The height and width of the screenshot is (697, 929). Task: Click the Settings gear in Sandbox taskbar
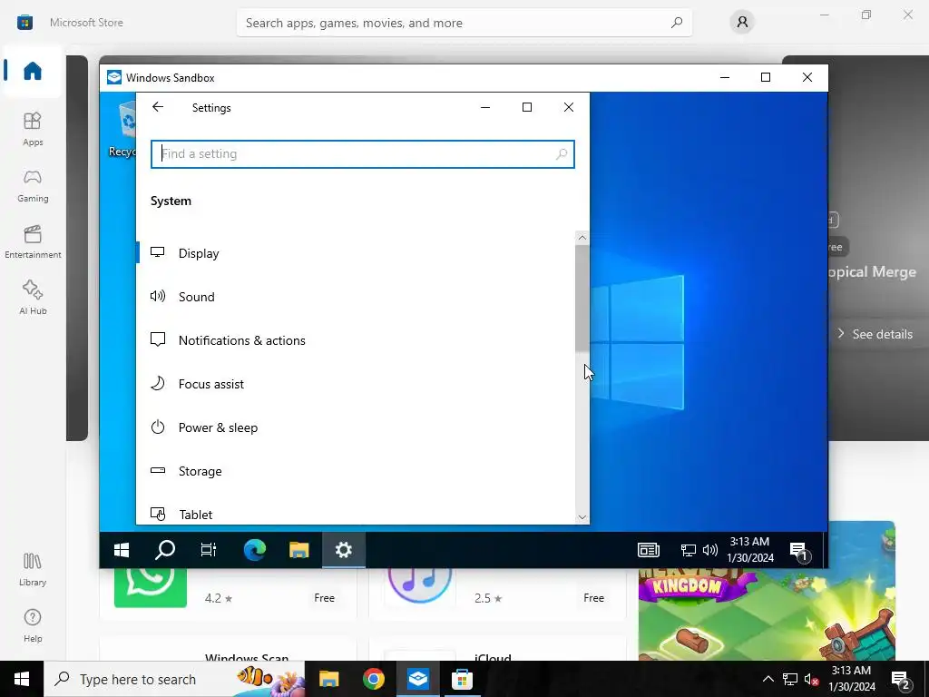click(x=344, y=550)
